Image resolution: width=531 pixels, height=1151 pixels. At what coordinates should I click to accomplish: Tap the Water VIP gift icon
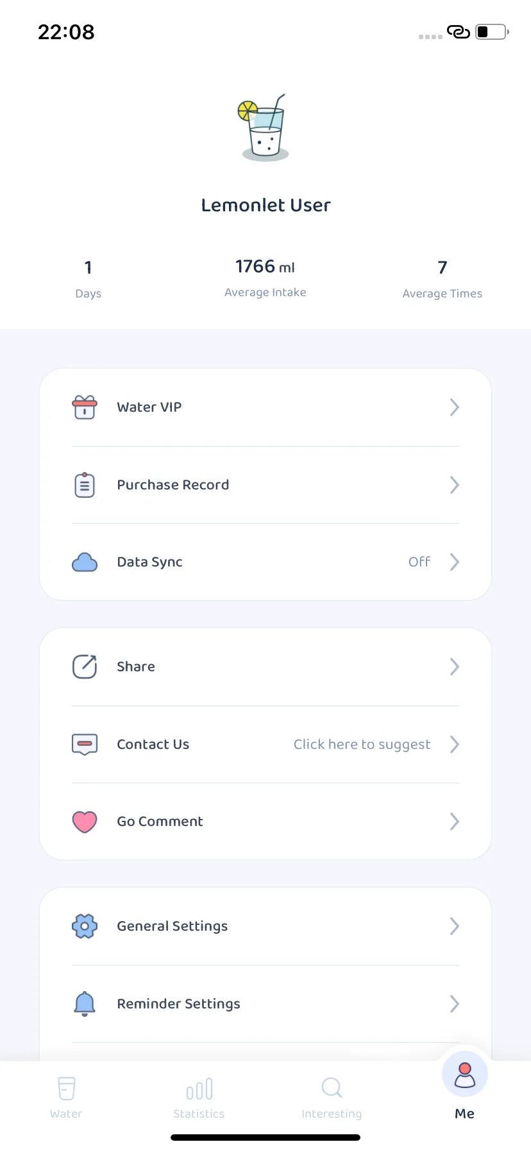coord(85,407)
